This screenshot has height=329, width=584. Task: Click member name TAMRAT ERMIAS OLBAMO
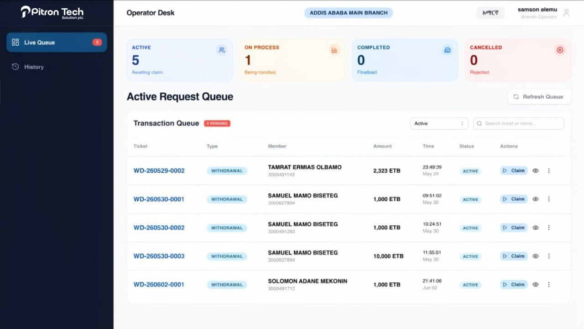click(305, 167)
